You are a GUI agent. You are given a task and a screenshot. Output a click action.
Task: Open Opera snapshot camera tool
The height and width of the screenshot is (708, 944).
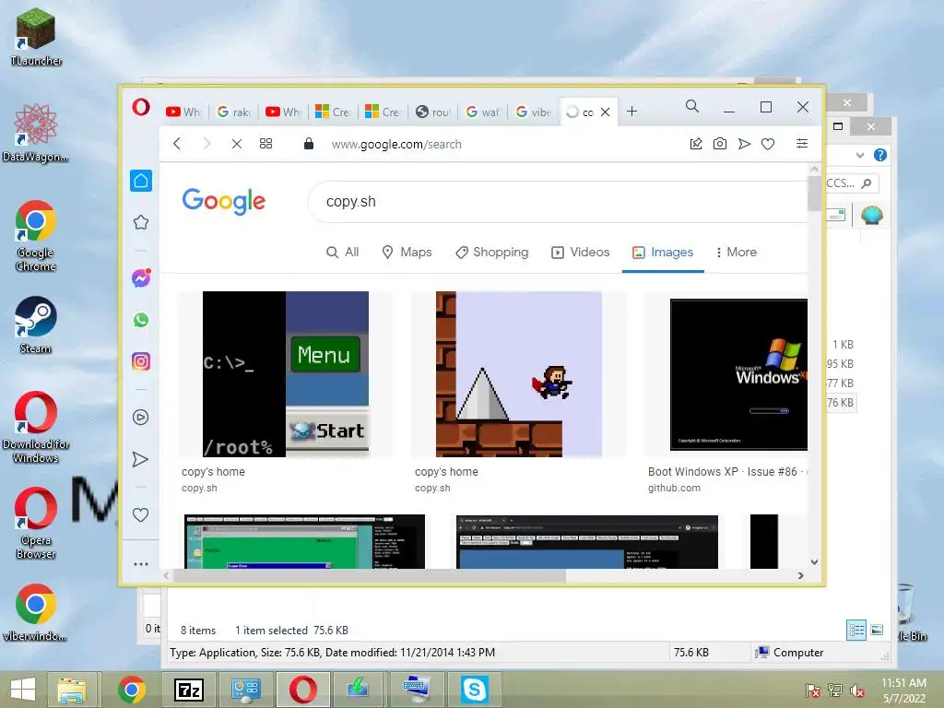tap(719, 144)
